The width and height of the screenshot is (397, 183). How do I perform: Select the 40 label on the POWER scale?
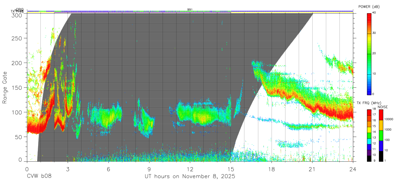point(374,13)
